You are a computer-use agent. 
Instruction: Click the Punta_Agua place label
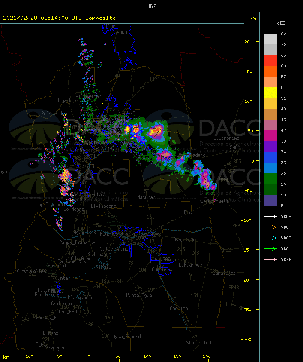click(x=139, y=295)
